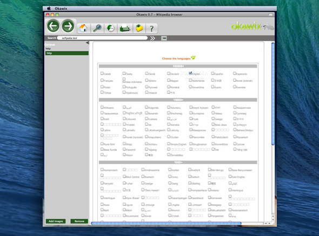Click the green forward arrow button
This screenshot has height=236, width=319.
(x=68, y=26)
